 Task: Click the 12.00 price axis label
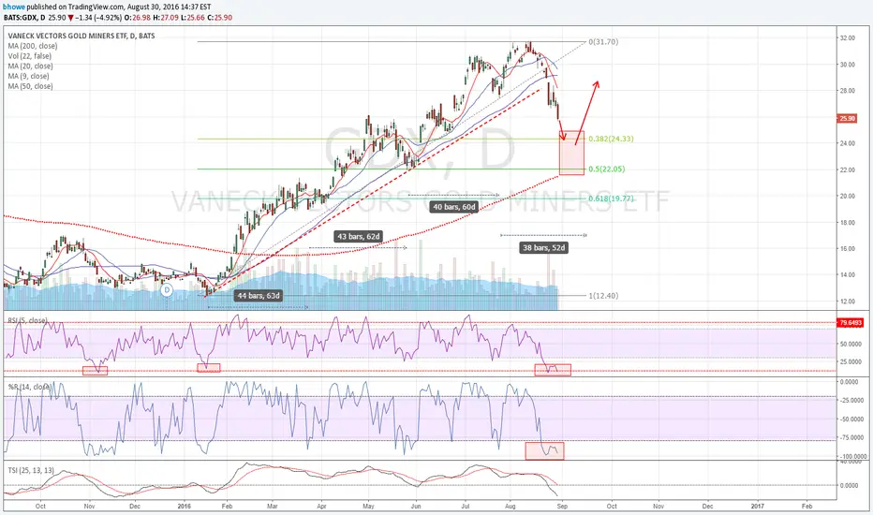pyautogui.click(x=848, y=302)
